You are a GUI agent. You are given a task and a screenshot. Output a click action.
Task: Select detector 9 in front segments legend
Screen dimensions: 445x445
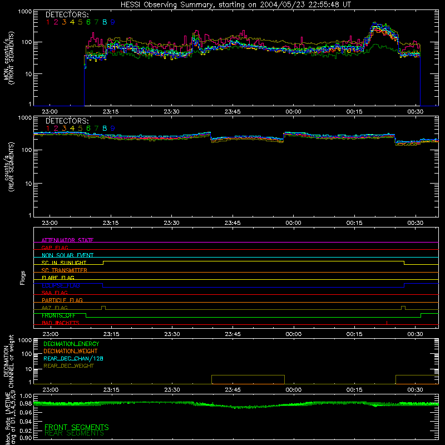[x=113, y=22]
